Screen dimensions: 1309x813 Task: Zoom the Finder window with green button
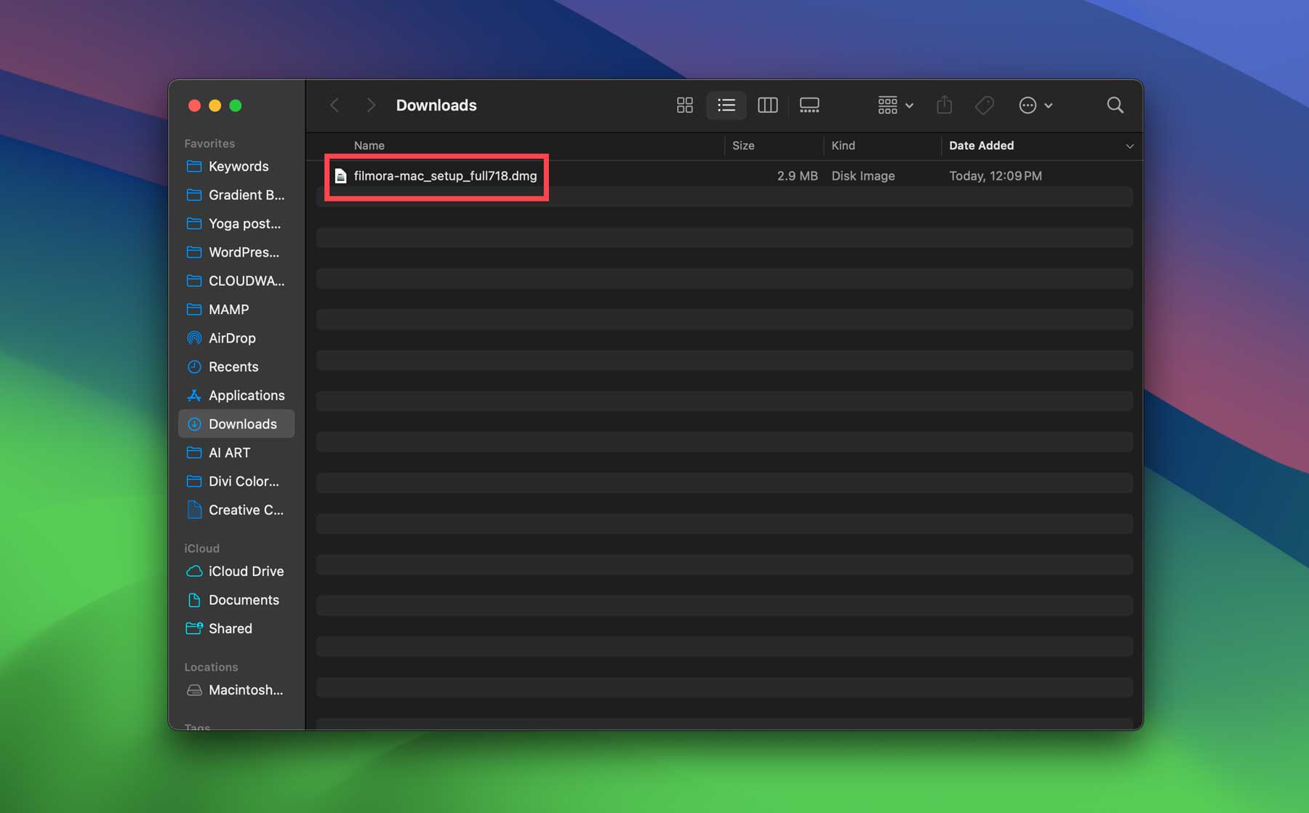[236, 105]
